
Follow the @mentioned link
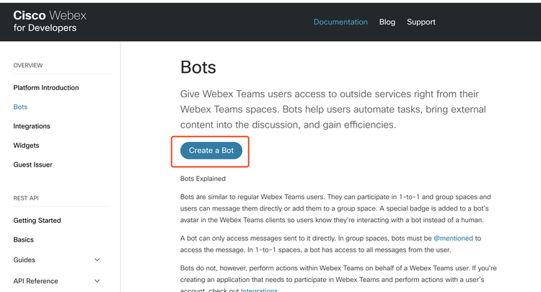click(453, 238)
